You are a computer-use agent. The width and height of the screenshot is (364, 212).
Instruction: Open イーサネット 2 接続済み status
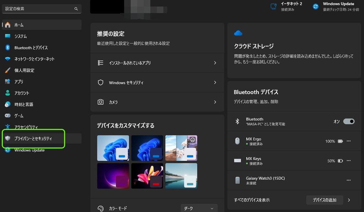click(x=287, y=6)
